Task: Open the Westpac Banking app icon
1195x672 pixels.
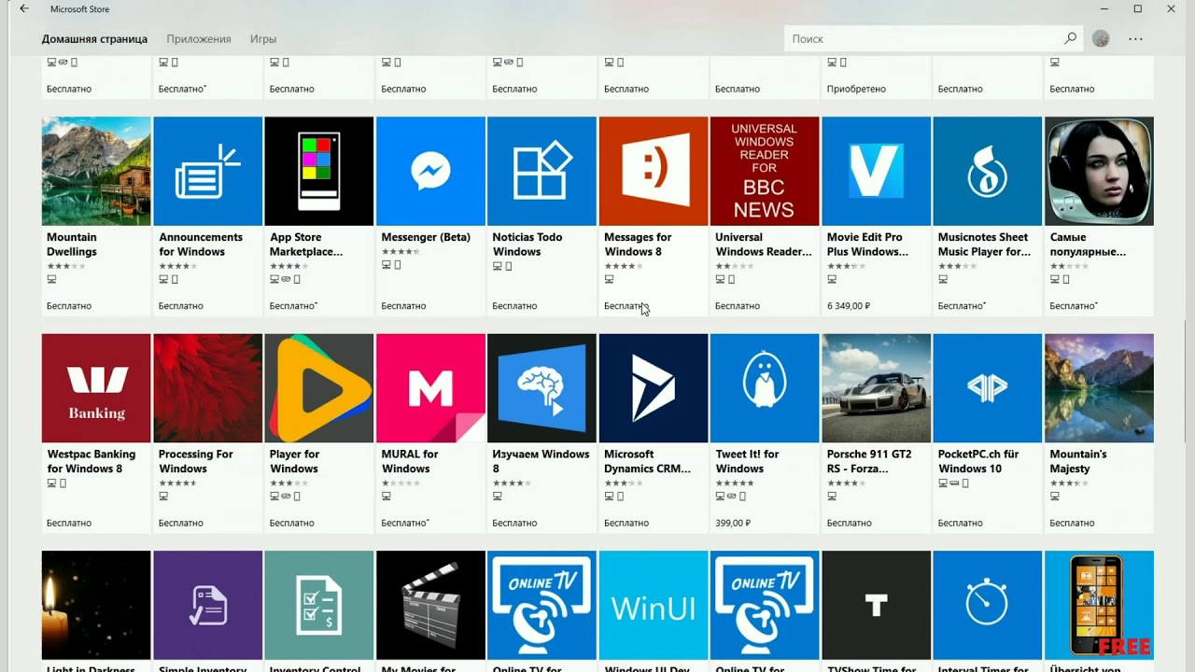Action: (96, 388)
